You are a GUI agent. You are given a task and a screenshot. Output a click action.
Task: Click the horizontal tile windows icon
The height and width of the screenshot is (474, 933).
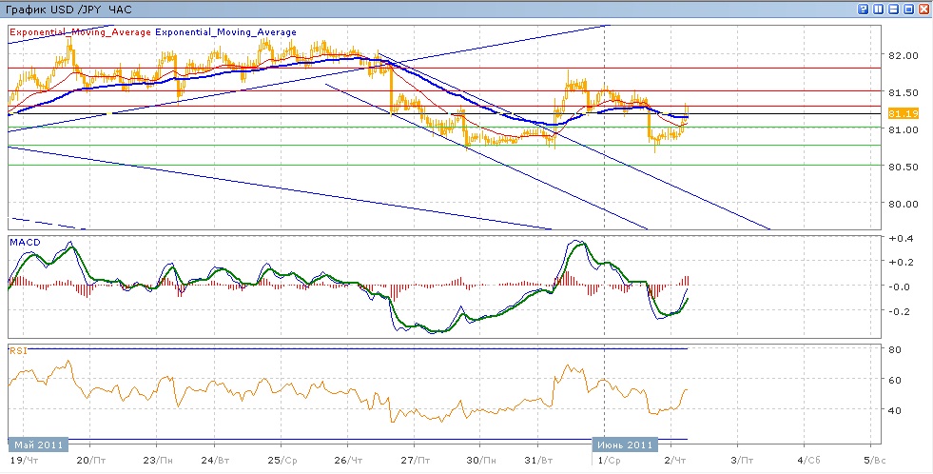(x=892, y=10)
